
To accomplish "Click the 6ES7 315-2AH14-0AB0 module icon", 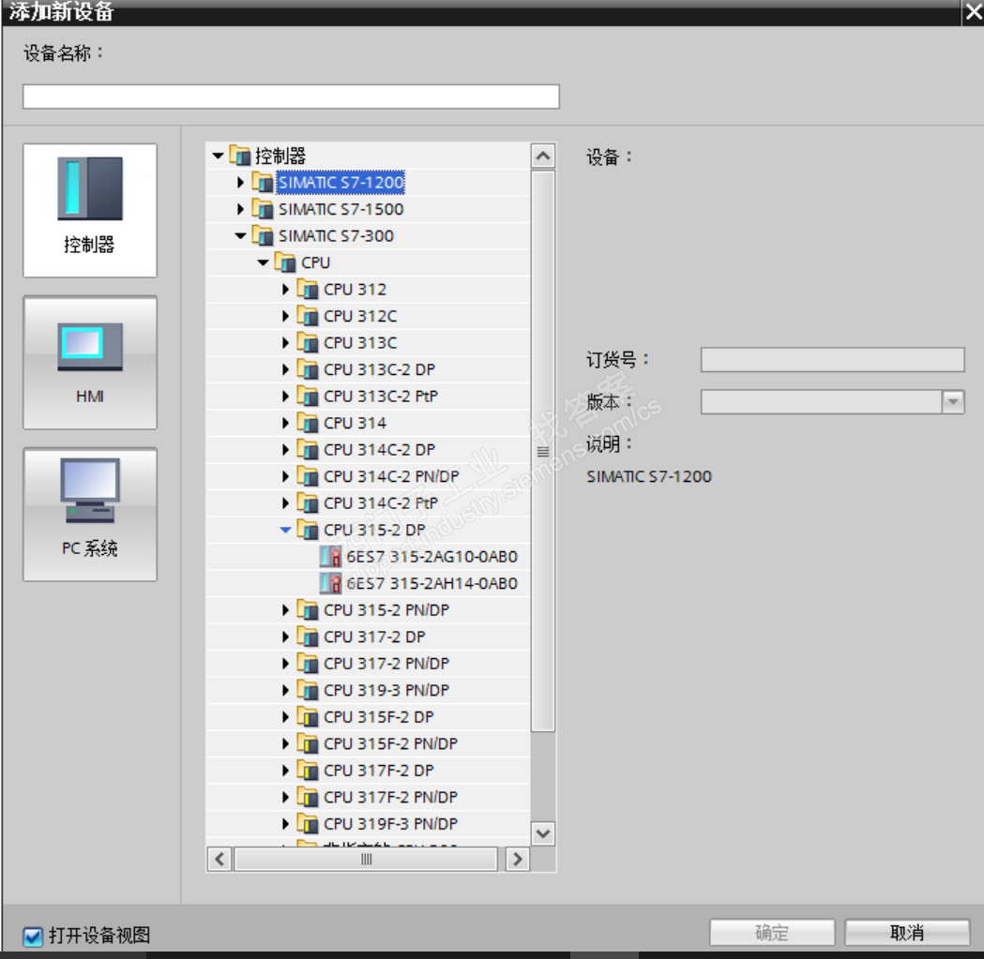I will [331, 583].
